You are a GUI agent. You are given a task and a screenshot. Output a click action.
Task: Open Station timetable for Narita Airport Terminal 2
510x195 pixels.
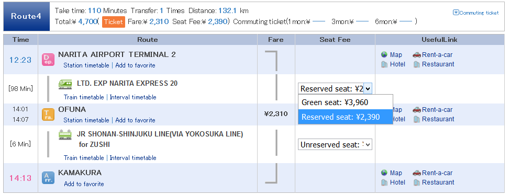point(86,65)
